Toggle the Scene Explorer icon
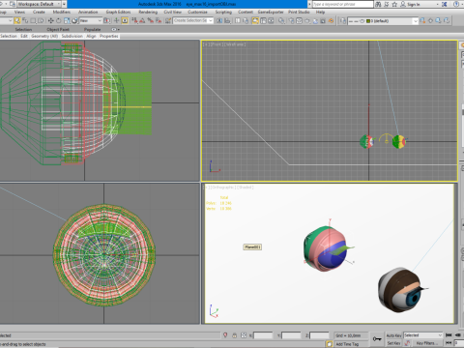 238,20
